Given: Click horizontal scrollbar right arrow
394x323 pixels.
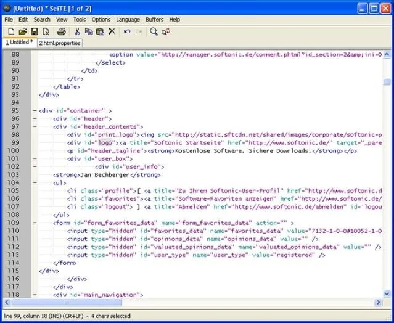Looking at the screenshot, I should (378, 303).
